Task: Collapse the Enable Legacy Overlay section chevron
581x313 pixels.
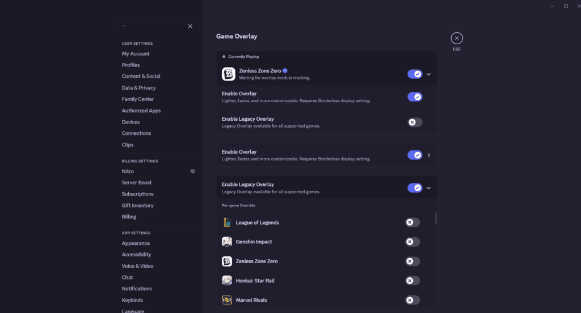Action: (429, 188)
